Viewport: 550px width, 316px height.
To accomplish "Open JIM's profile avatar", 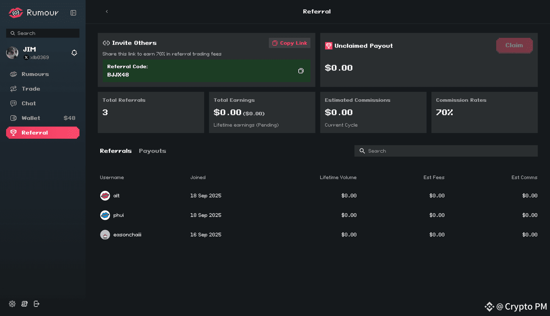I will point(13,53).
